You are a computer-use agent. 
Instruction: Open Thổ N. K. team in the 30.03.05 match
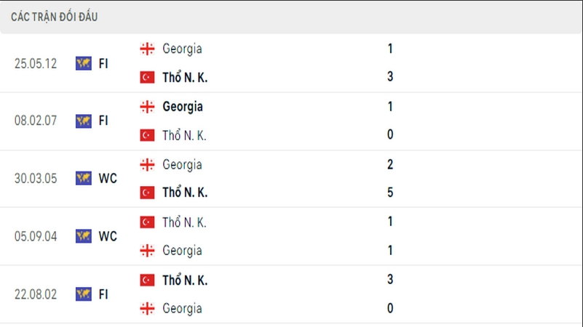(x=185, y=193)
